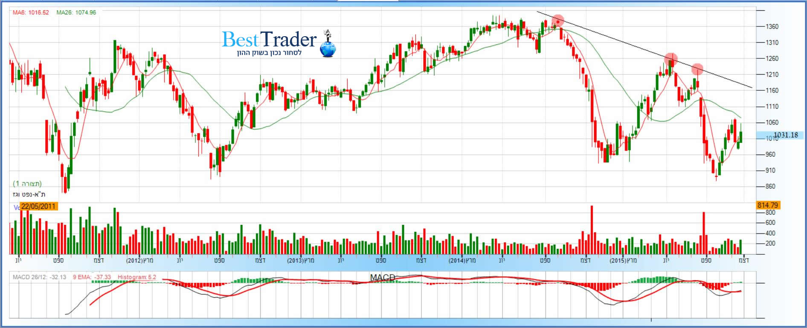Click the BestTrader logo text
The image size is (807, 328).
tap(269, 40)
